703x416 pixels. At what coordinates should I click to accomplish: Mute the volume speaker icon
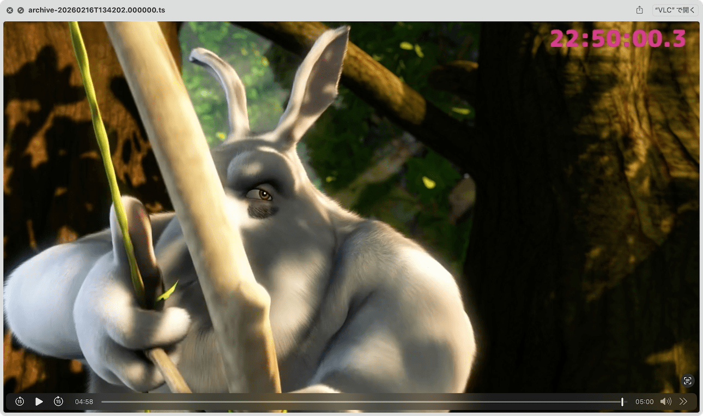(x=665, y=402)
